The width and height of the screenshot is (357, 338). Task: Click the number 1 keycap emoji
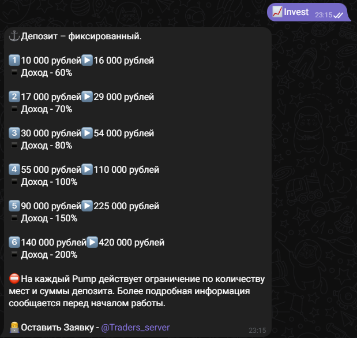pos(14,61)
